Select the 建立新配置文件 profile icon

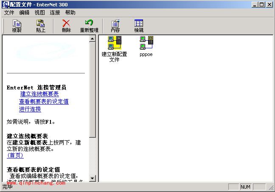point(114,49)
